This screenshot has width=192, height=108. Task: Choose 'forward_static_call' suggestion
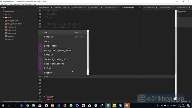coord(63,59)
